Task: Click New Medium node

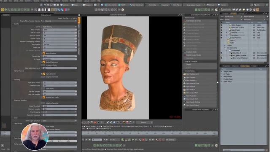Action: tap(200, 90)
